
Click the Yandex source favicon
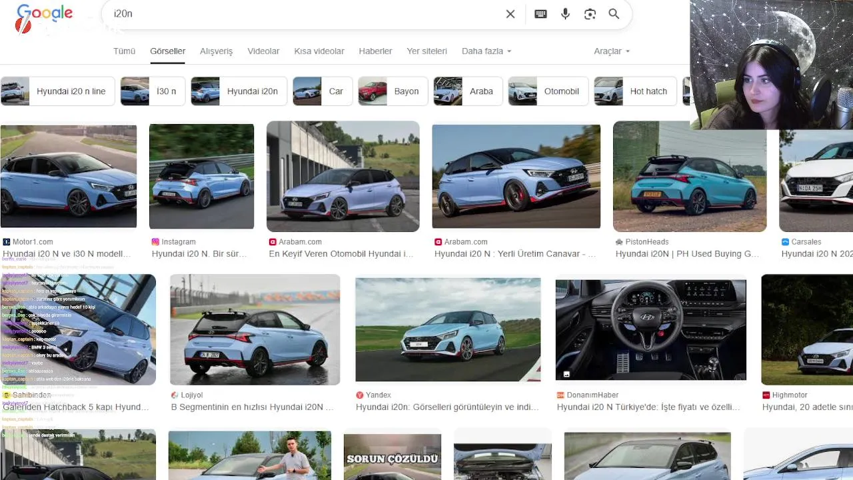(360, 395)
